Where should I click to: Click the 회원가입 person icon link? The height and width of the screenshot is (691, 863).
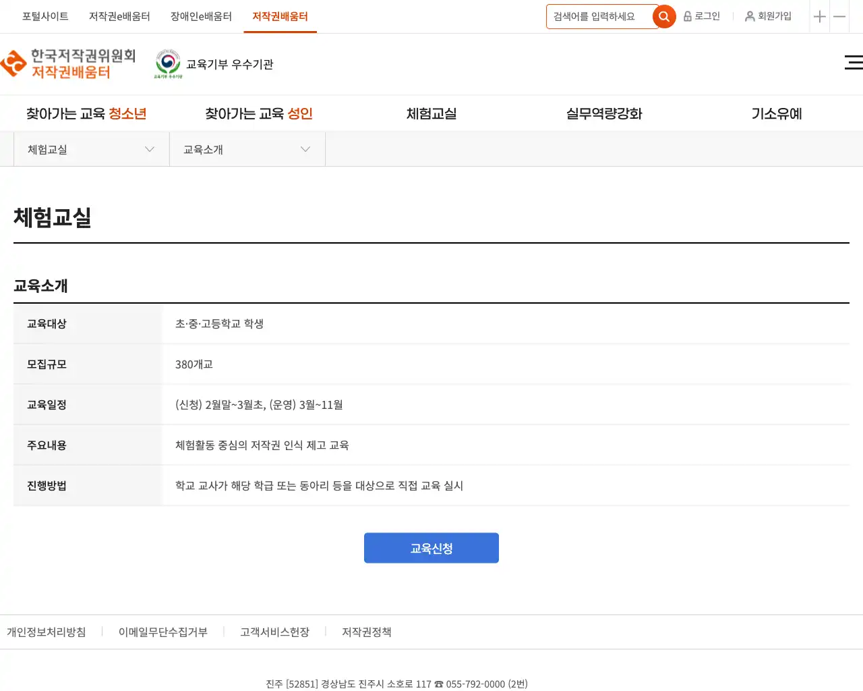(768, 16)
